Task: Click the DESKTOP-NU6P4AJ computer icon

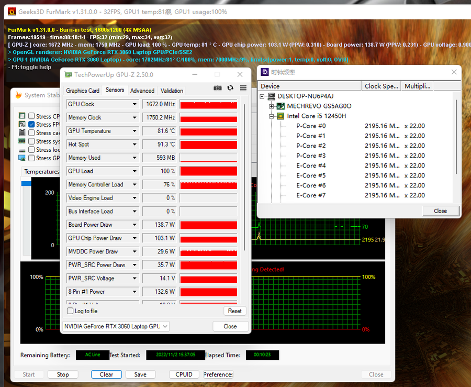Action: click(x=271, y=96)
